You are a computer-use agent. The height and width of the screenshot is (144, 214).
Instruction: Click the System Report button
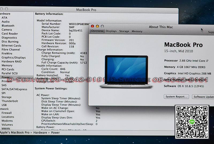click(176, 97)
